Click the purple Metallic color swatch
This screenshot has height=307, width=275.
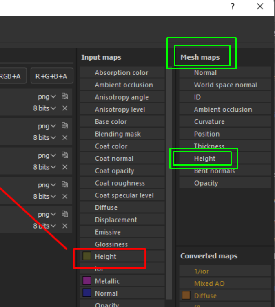[x=86, y=281]
